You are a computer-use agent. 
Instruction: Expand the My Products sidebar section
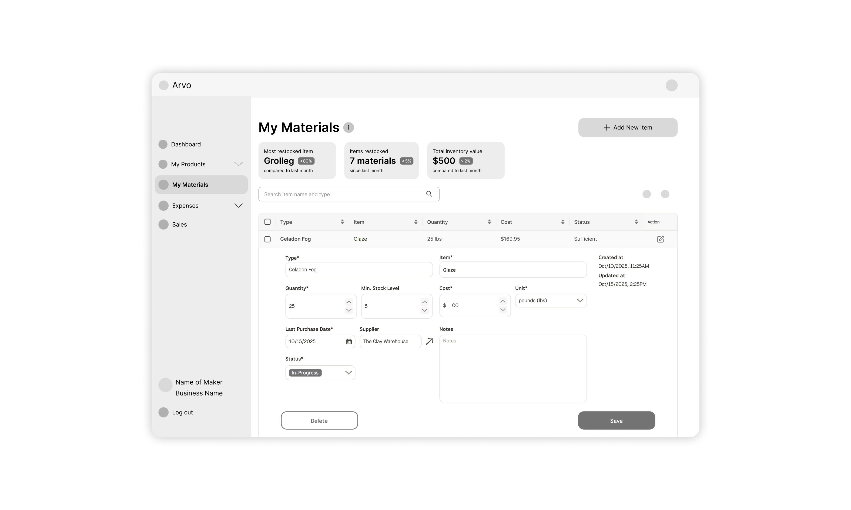(x=239, y=164)
